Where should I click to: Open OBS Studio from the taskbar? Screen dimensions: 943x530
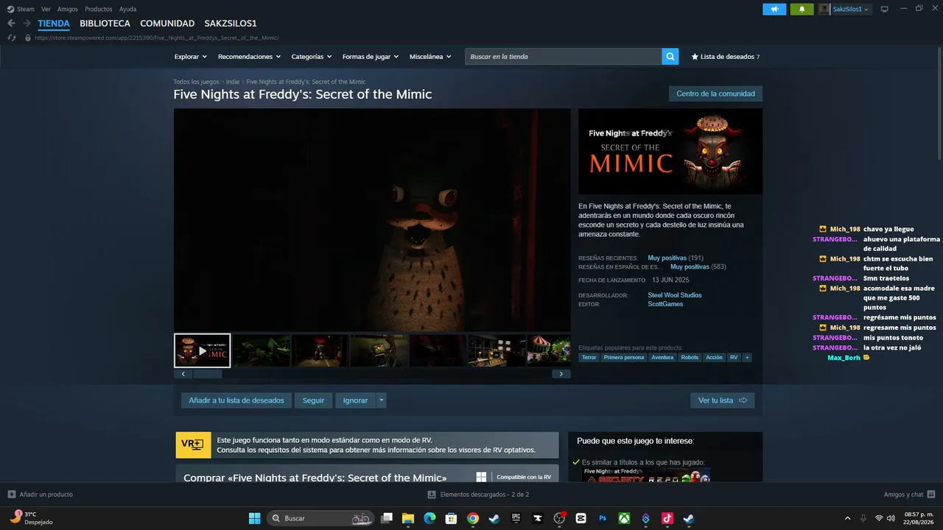pyautogui.click(x=559, y=518)
